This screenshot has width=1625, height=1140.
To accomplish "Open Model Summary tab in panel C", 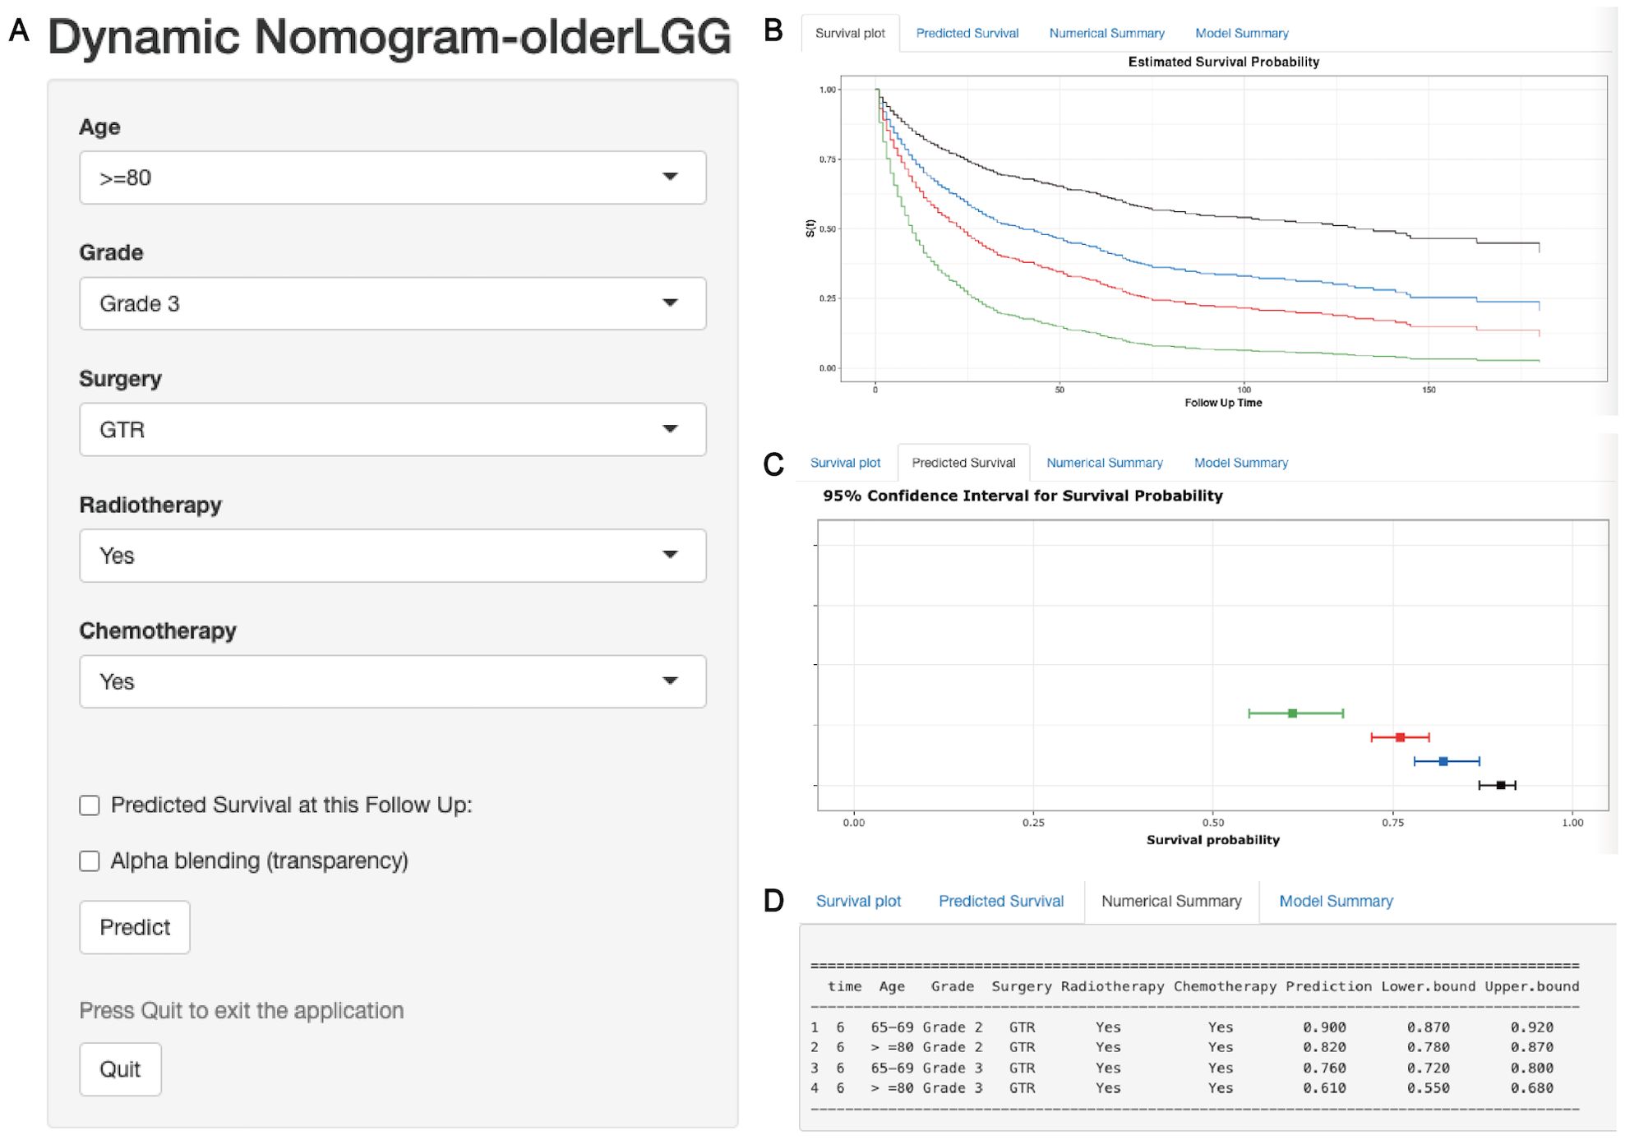I will 1240,463.
